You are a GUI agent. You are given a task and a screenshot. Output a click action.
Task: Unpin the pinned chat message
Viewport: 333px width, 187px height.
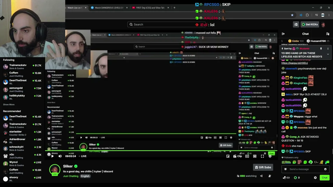(321, 49)
